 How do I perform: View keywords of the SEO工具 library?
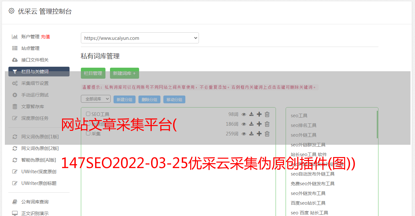coord(244,114)
